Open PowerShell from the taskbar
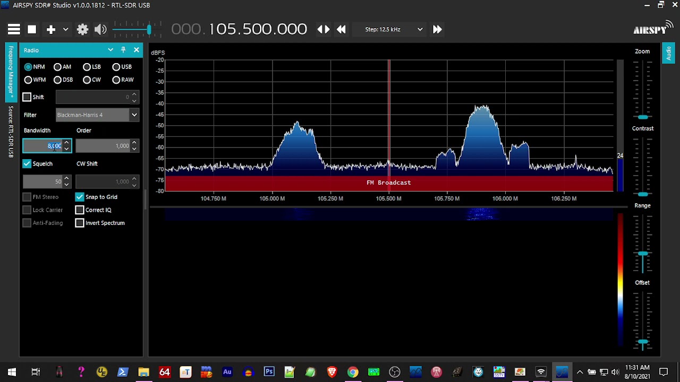Image resolution: width=680 pixels, height=382 pixels. click(x=123, y=372)
